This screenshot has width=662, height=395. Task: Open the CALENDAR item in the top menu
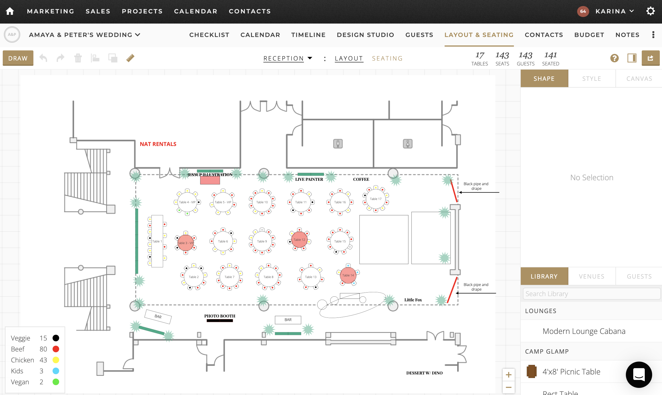point(195,11)
